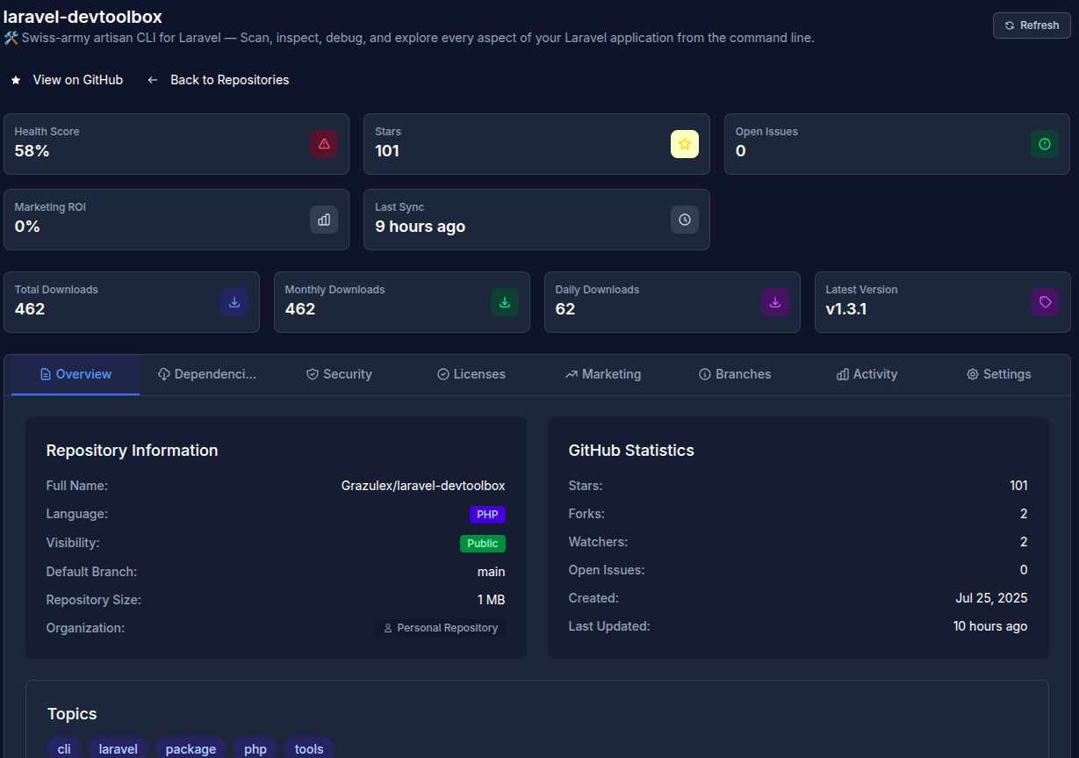1079x758 pixels.
Task: Select the package topic tag
Action: point(191,749)
